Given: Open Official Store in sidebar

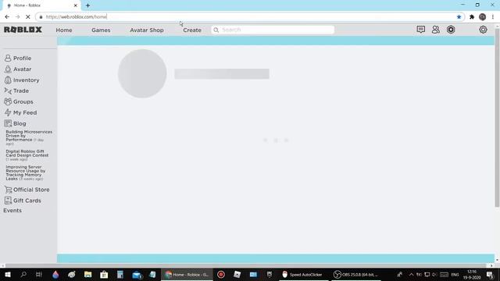Looking at the screenshot, I should point(27,190).
